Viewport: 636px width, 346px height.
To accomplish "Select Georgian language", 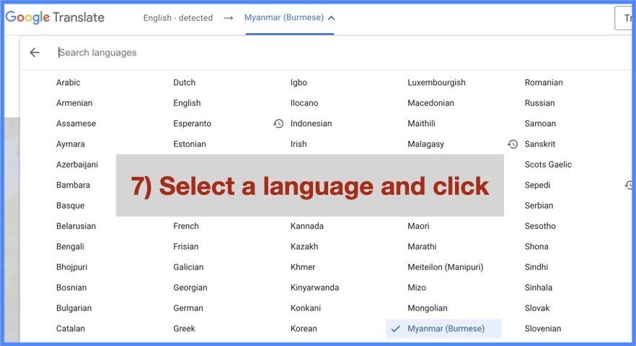I will tap(190, 288).
